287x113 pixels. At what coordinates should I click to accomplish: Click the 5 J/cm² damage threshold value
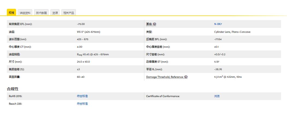click(x=228, y=77)
